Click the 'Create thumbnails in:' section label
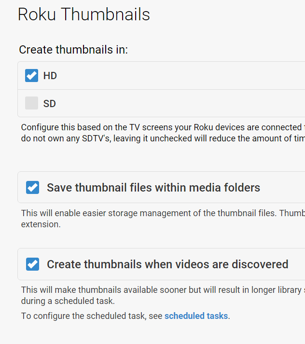Screen dimensions: 305x344 click(73, 50)
